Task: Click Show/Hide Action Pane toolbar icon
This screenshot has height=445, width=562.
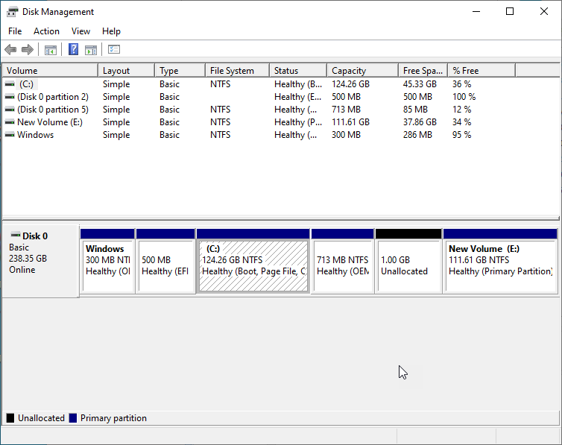Action: point(91,50)
